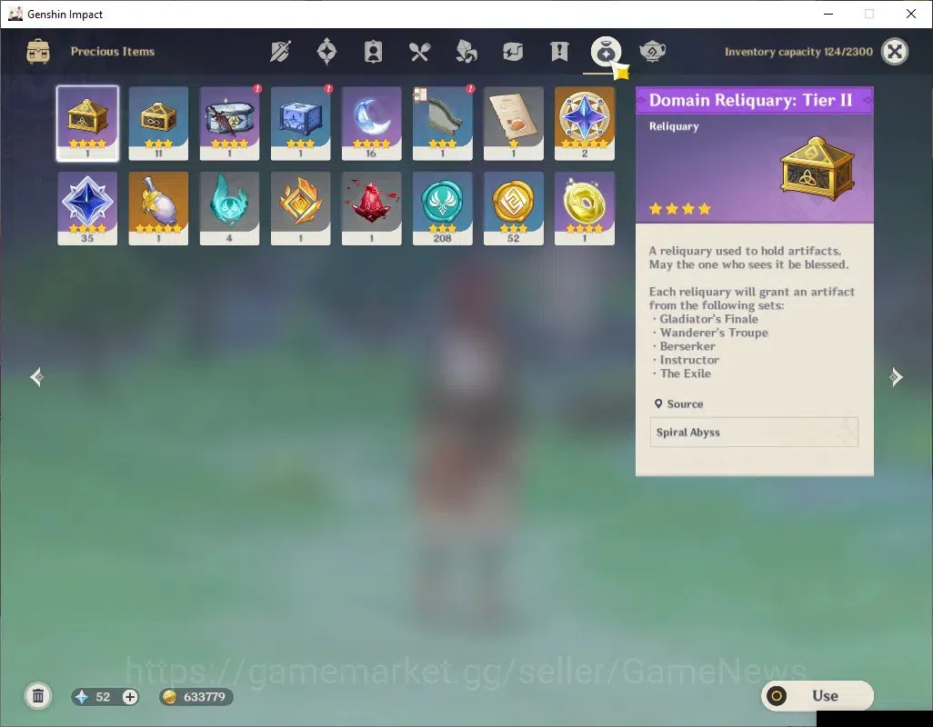Select the blue three-star chest item
Image resolution: width=933 pixels, height=727 pixels.
click(300, 124)
